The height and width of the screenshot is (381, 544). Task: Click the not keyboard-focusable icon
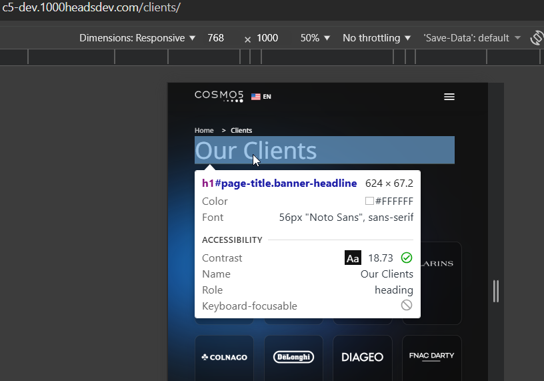click(x=407, y=306)
